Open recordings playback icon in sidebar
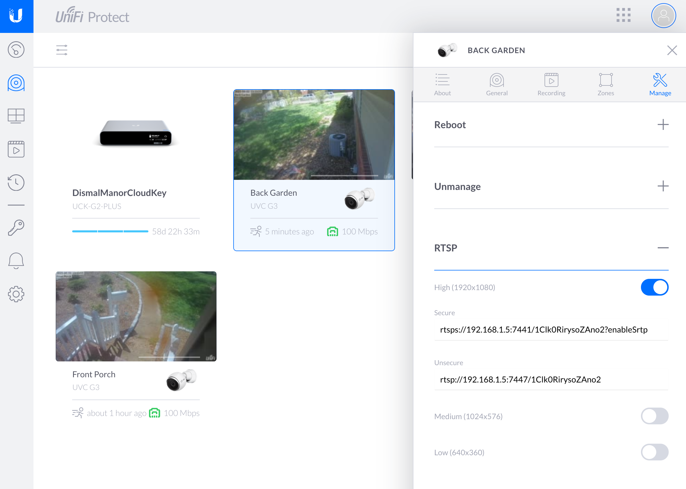The image size is (686, 489). point(16,149)
